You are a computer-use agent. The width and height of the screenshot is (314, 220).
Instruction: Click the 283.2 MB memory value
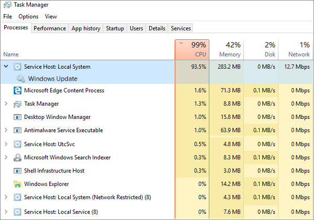coord(229,67)
